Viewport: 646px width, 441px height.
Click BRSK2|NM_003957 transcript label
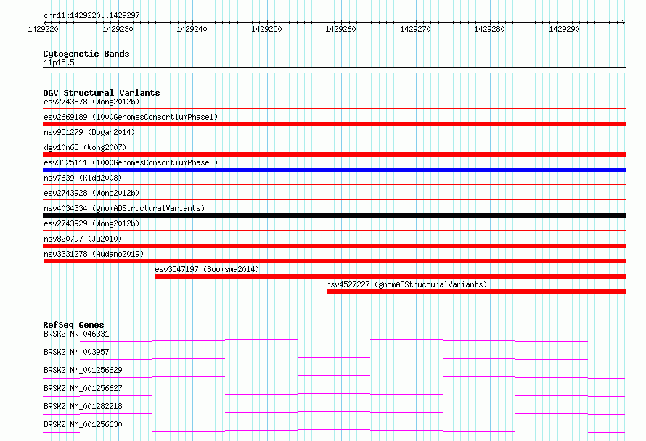pyautogui.click(x=76, y=352)
